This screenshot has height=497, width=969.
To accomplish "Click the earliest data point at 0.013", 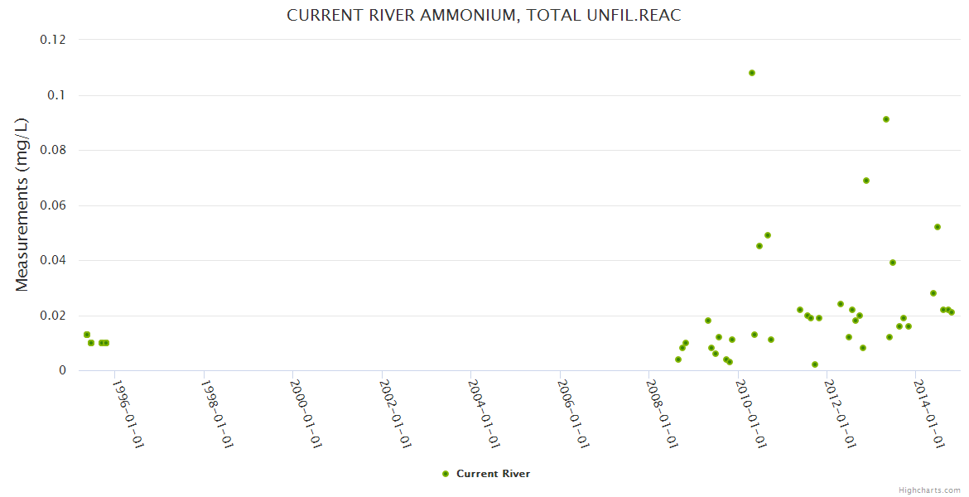I will [x=87, y=335].
